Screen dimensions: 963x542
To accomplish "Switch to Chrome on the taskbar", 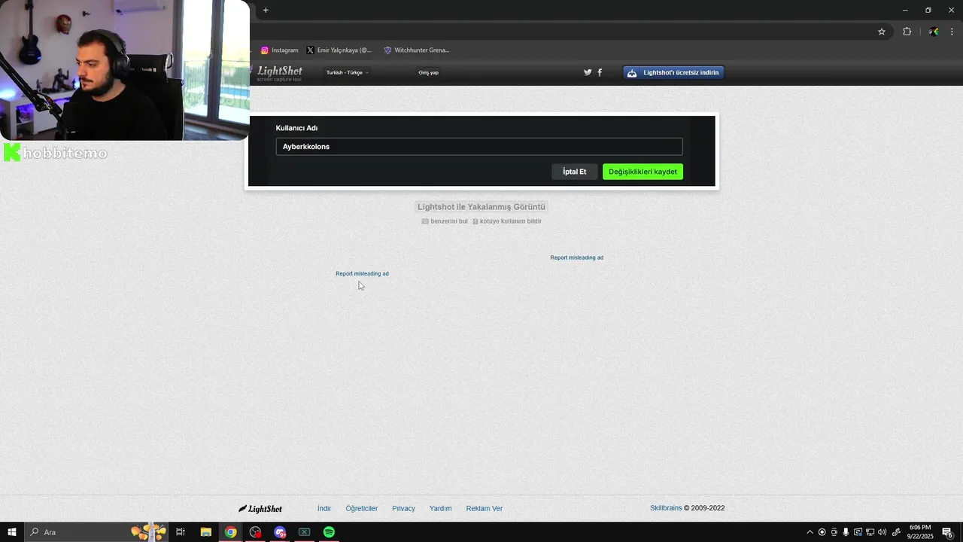I will click(x=230, y=532).
